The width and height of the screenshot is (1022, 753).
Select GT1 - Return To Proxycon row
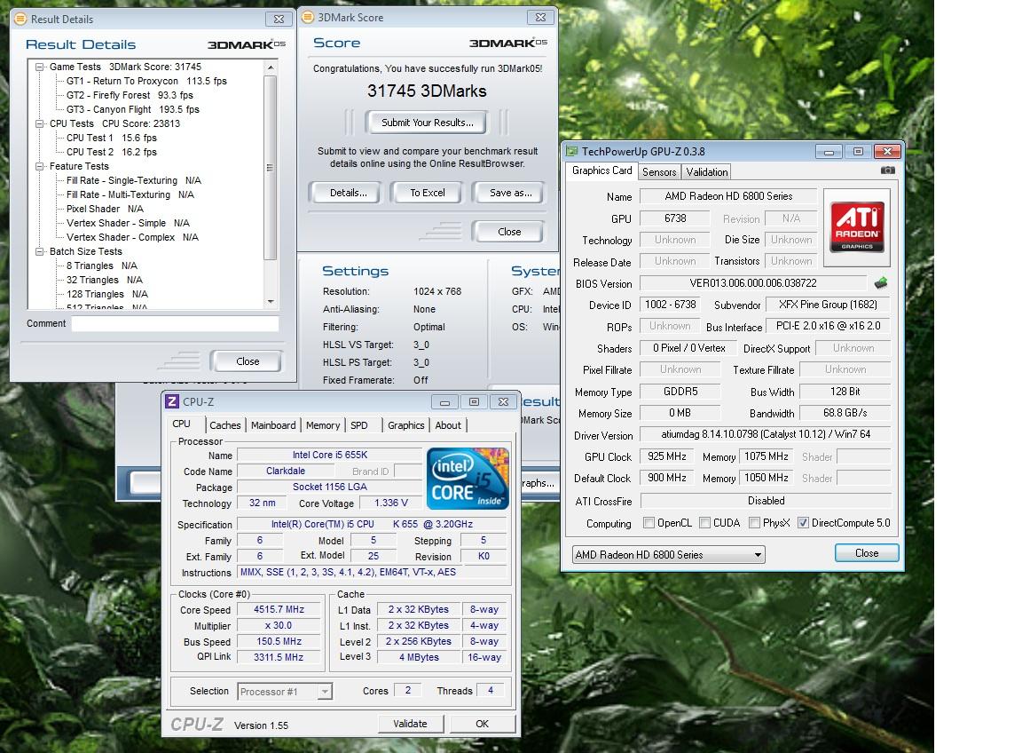click(x=146, y=81)
